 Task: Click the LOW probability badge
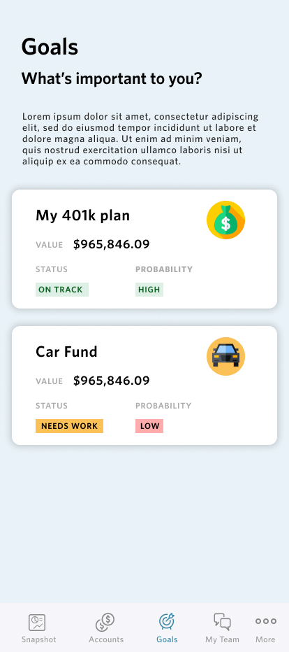click(149, 426)
